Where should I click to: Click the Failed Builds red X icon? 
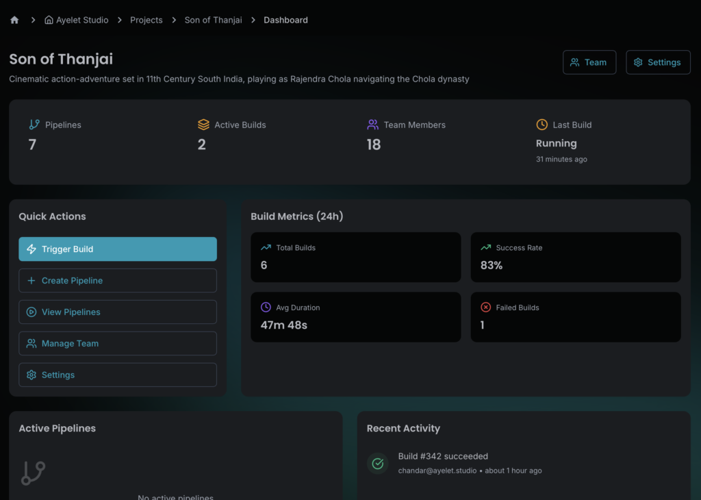point(486,308)
